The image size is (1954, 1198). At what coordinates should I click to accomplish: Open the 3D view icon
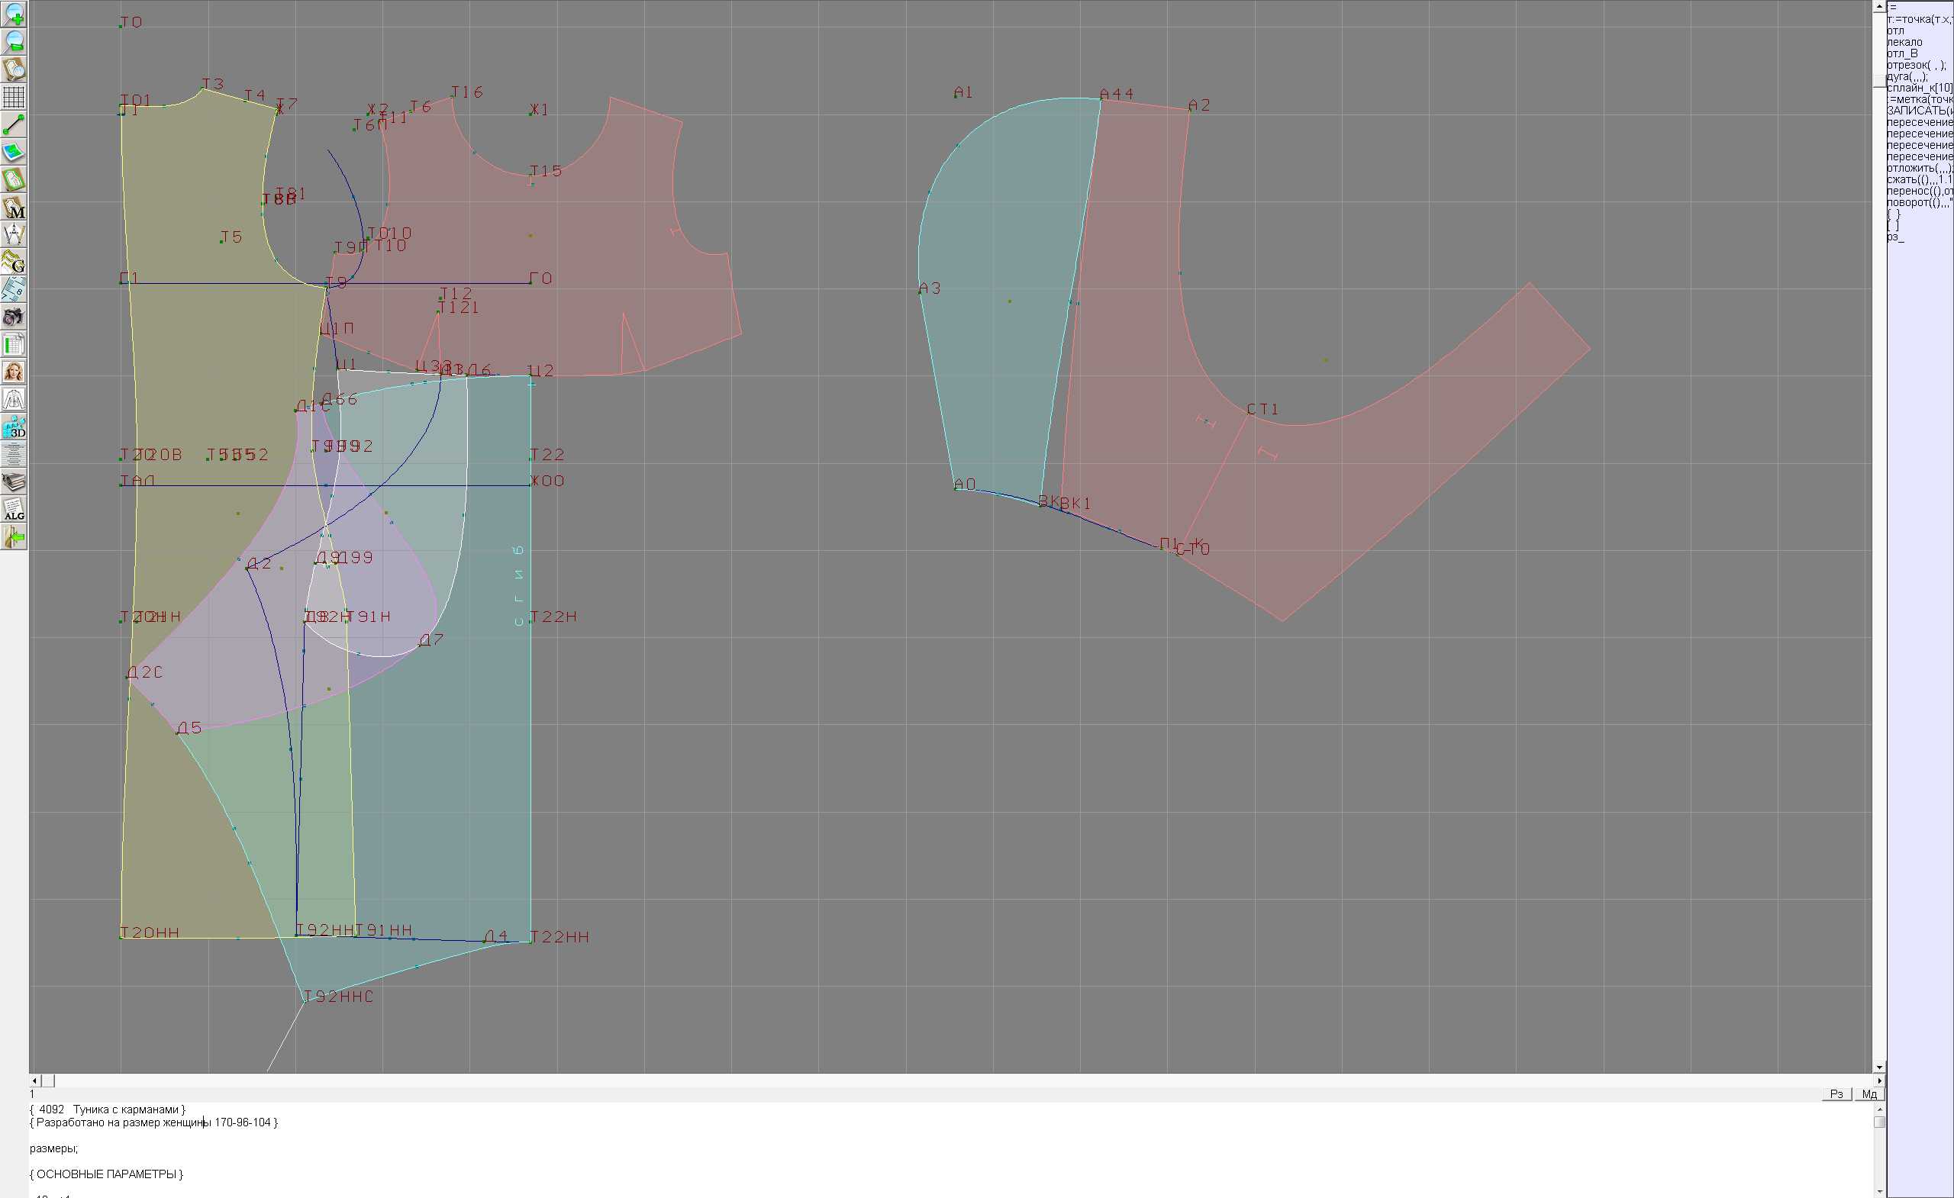[14, 427]
